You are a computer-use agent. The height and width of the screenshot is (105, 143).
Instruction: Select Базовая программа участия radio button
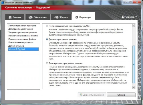coord(47,39)
